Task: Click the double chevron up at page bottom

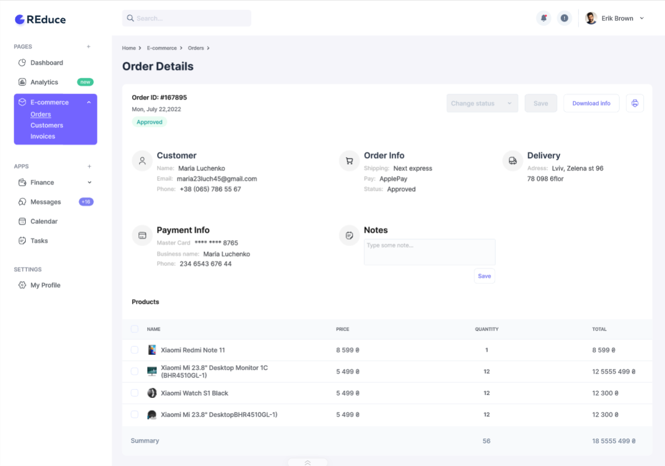Action: (x=307, y=463)
